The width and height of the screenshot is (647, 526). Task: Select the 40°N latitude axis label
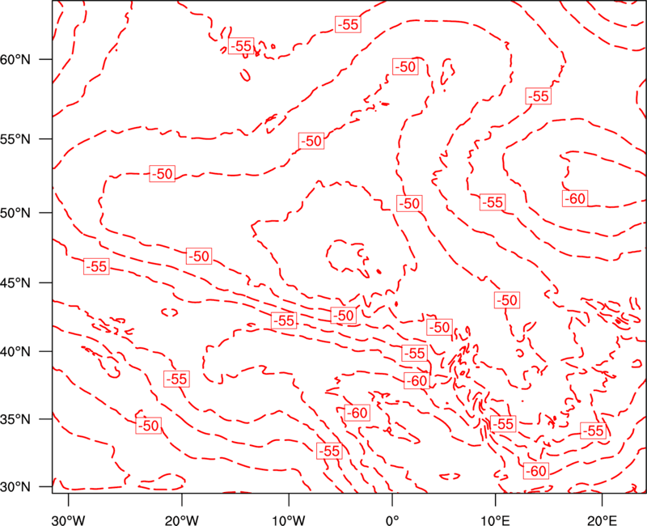15,352
